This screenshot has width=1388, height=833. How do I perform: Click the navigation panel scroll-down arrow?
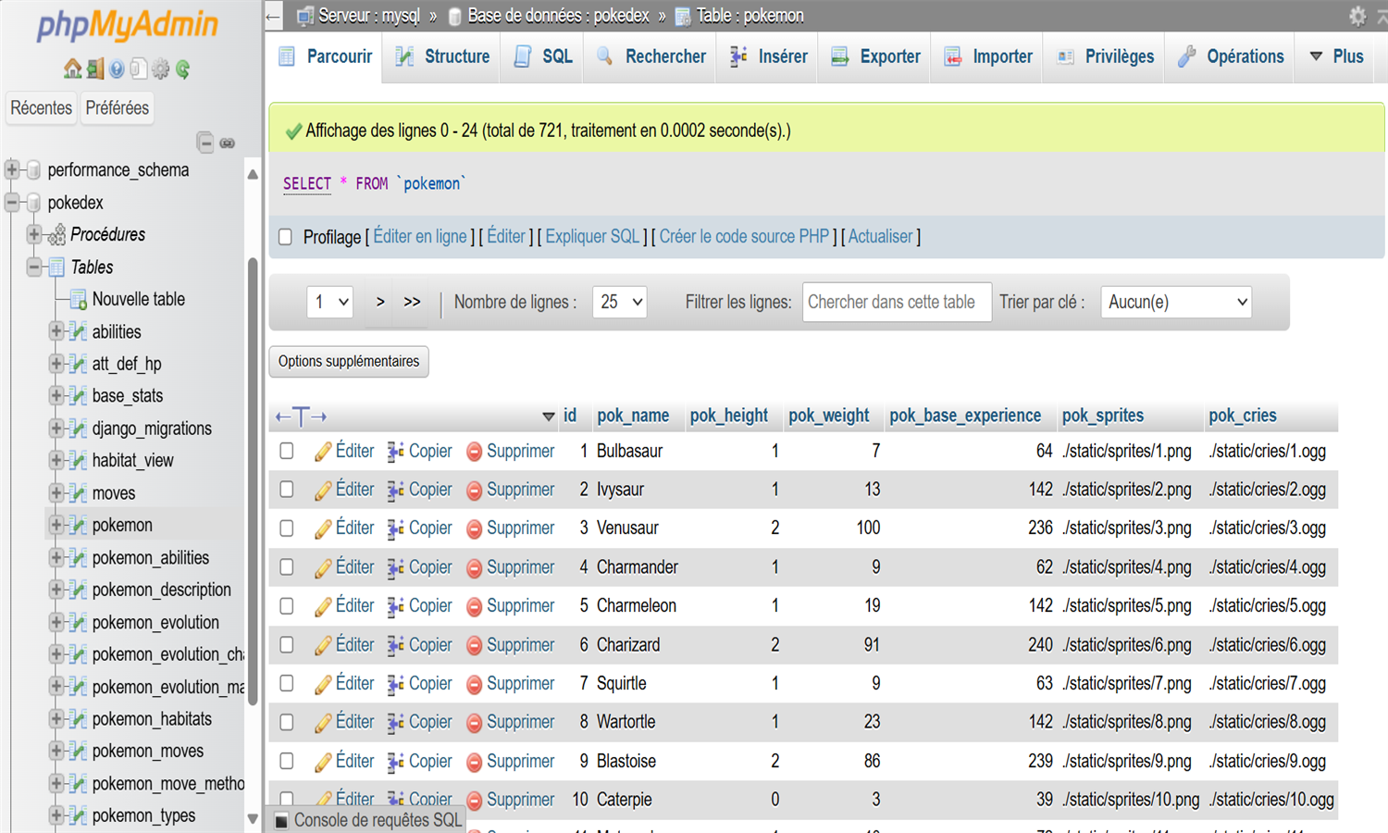click(x=253, y=818)
